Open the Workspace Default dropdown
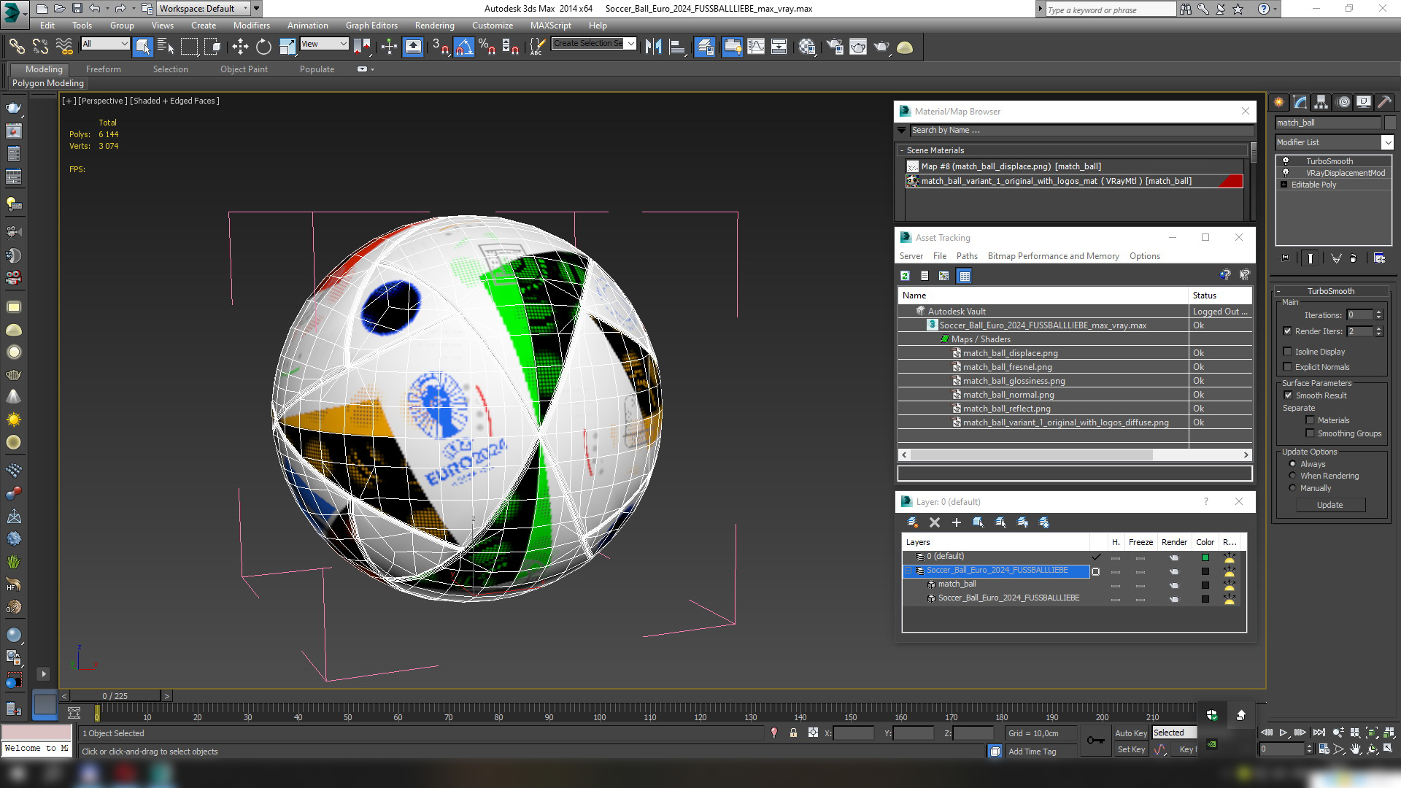This screenshot has height=788, width=1401. click(203, 9)
